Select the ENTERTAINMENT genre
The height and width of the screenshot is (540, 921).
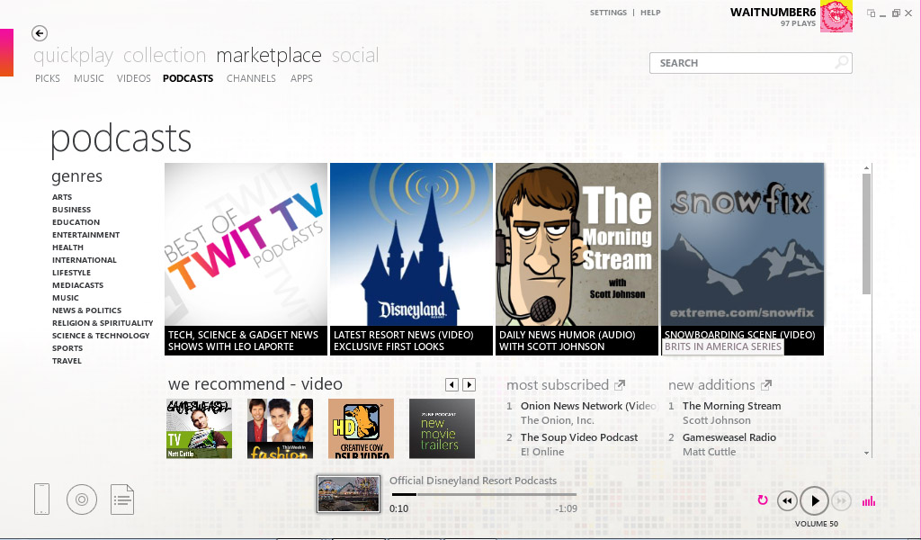point(85,235)
